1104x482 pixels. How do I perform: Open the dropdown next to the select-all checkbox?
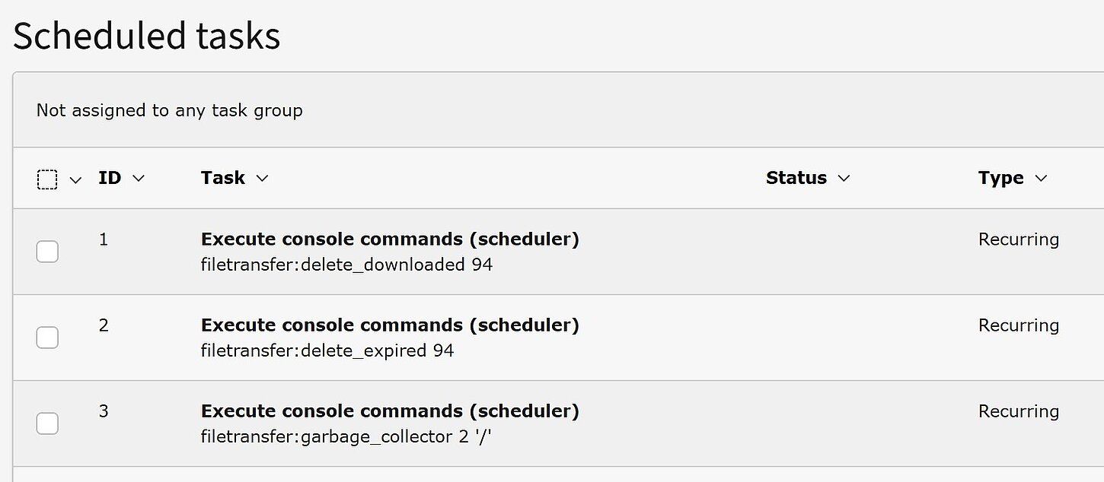pyautogui.click(x=75, y=179)
